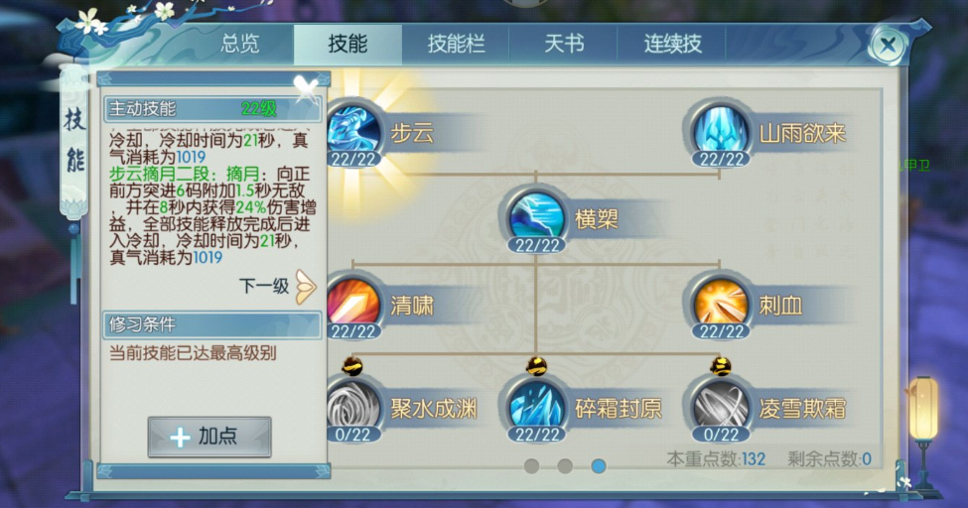Image resolution: width=968 pixels, height=508 pixels.
Task: Switch to the first page dot
Action: click(531, 466)
